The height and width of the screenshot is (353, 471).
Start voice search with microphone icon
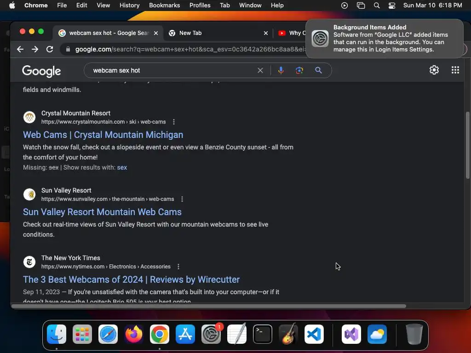click(x=281, y=70)
